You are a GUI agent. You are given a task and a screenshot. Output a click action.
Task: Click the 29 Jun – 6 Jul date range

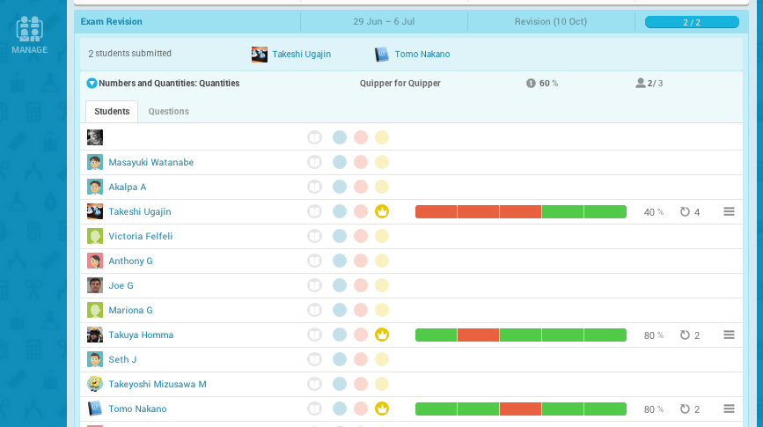tap(384, 21)
